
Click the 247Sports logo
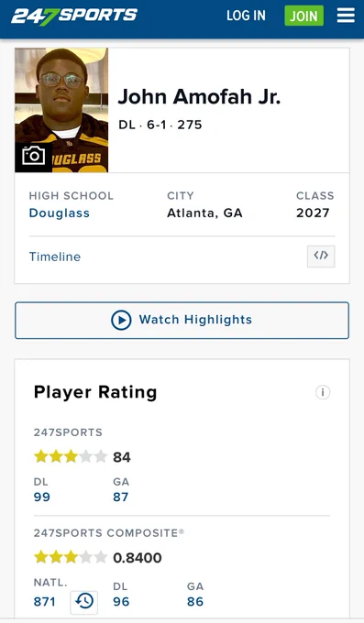coord(74,16)
